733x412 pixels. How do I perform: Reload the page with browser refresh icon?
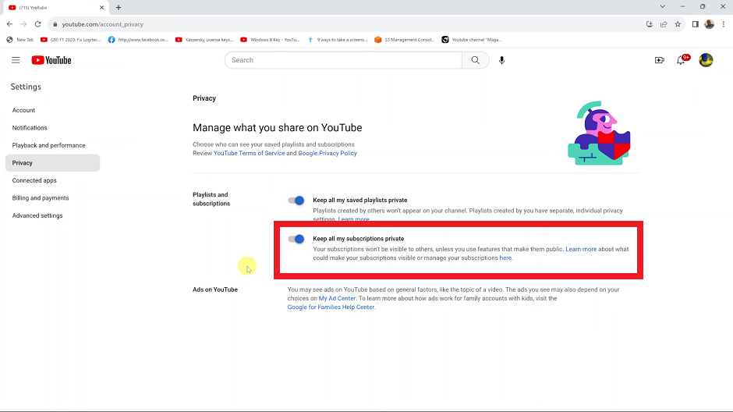click(x=37, y=24)
